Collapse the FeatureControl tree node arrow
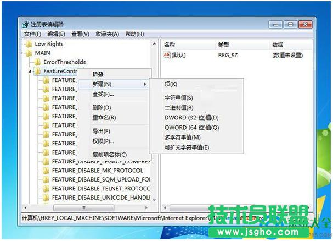This screenshot has width=333, height=241. pyautogui.click(x=30, y=72)
